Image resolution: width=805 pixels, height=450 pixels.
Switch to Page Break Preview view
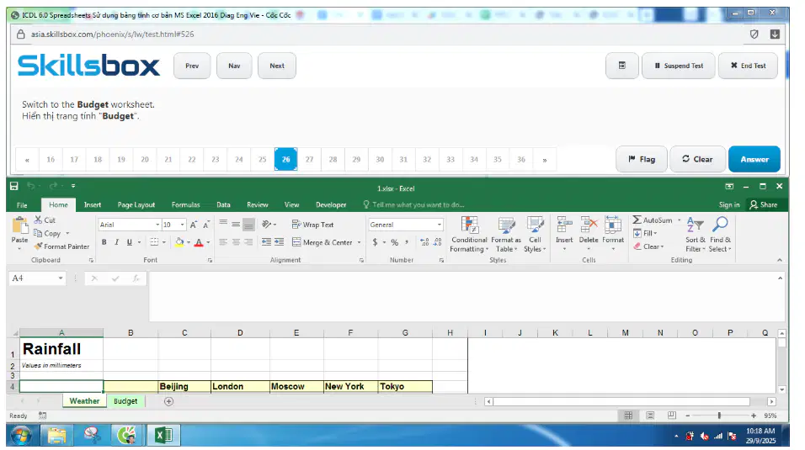pos(671,416)
